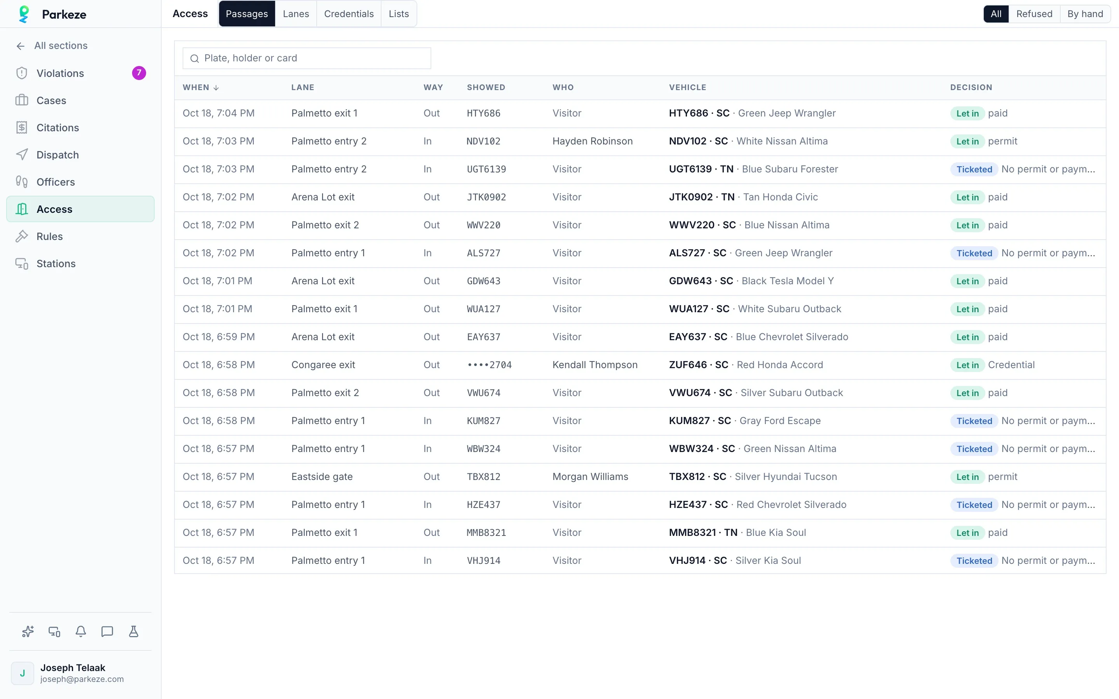Click the violations count badge 7
This screenshot has width=1119, height=699.
[139, 73]
